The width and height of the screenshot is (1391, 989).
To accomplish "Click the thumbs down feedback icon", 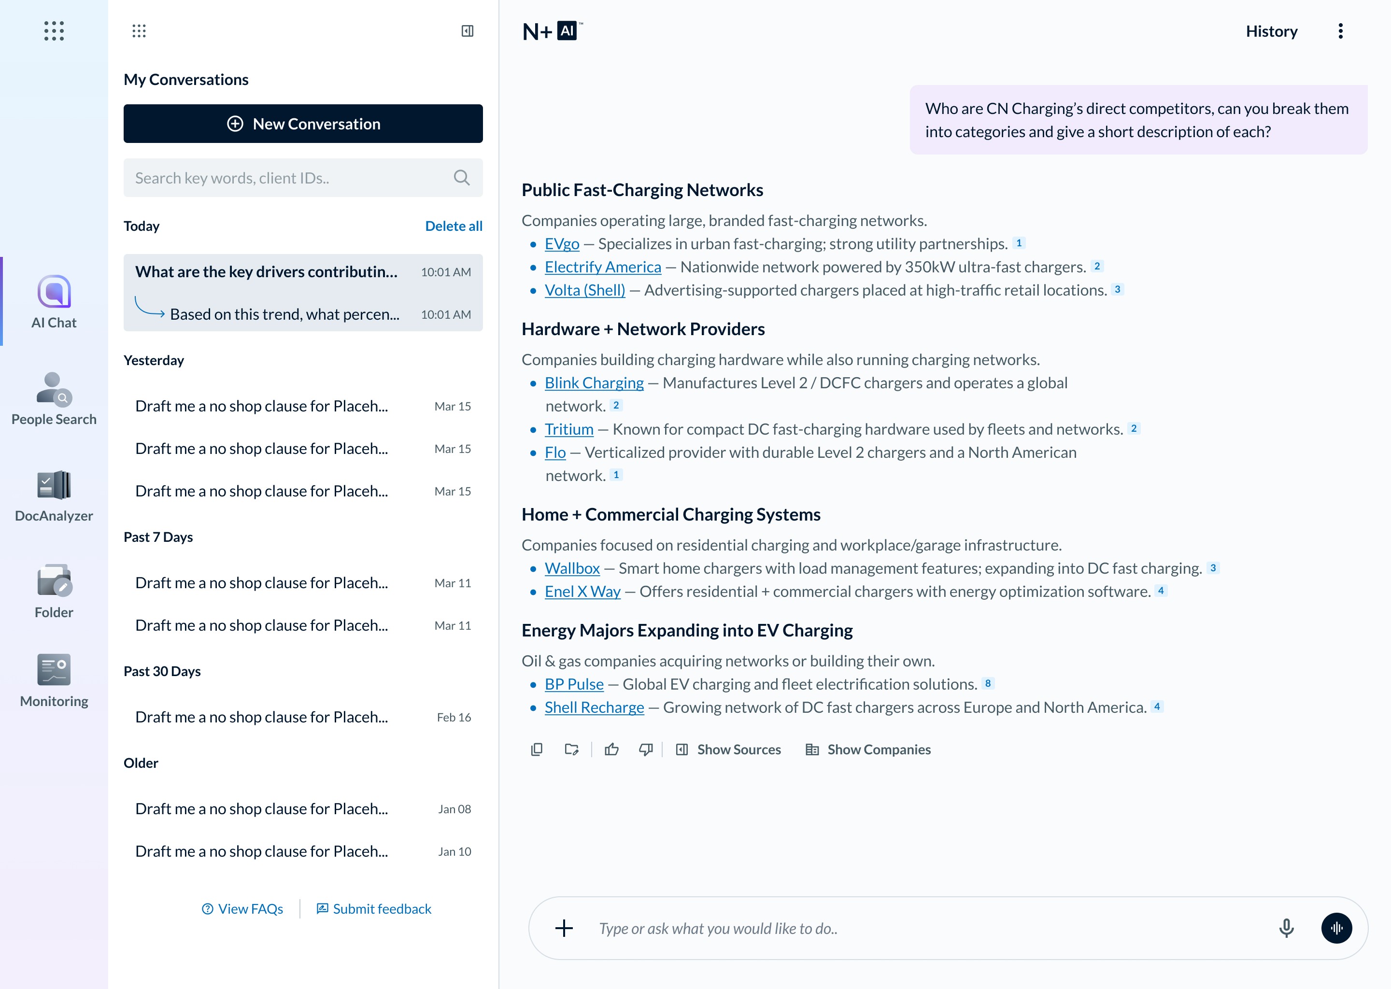I will pos(646,749).
